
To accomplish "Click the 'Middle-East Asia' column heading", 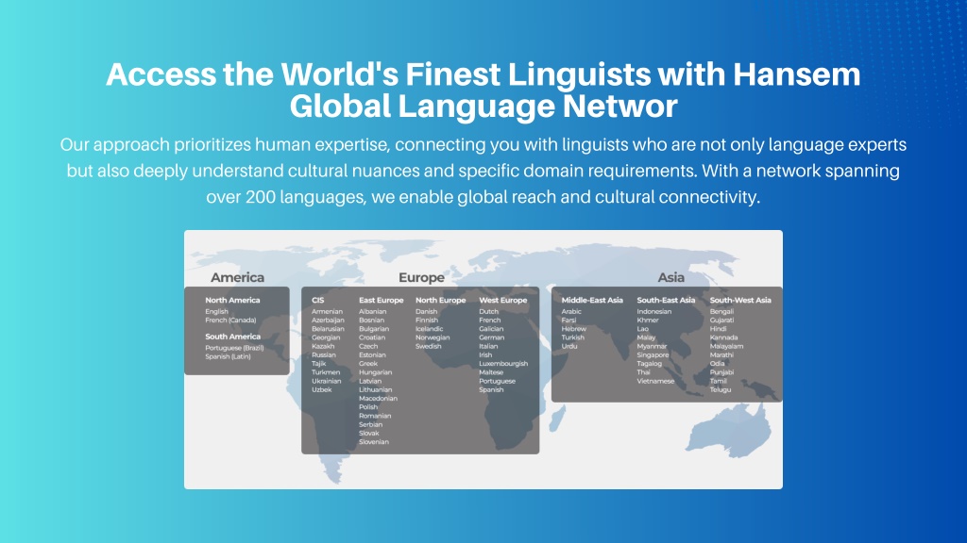I will tap(592, 301).
